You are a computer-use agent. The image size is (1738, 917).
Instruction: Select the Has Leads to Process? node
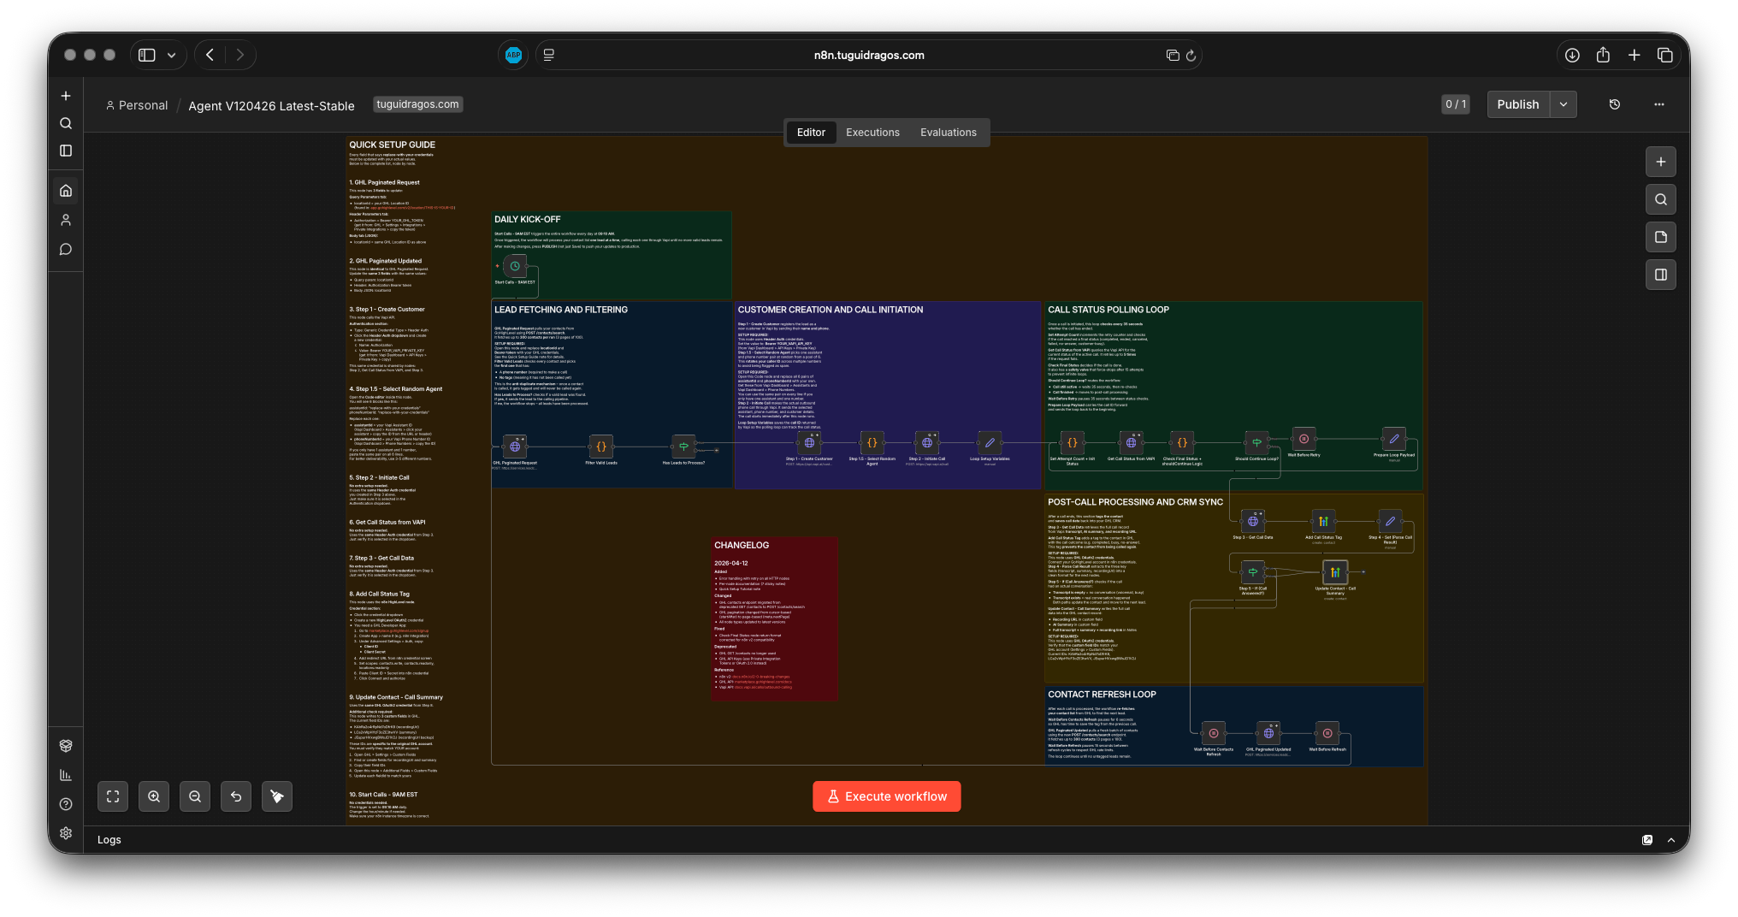tap(683, 446)
